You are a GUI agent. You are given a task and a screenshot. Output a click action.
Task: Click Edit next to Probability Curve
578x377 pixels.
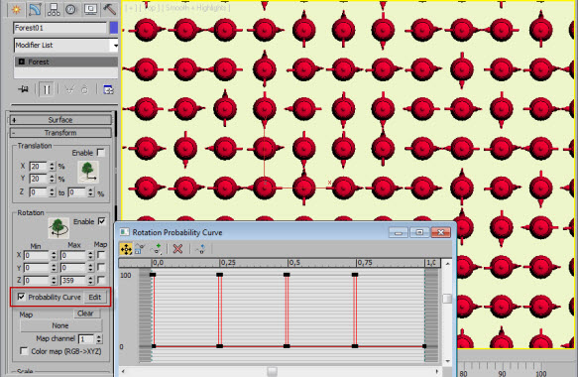point(95,297)
